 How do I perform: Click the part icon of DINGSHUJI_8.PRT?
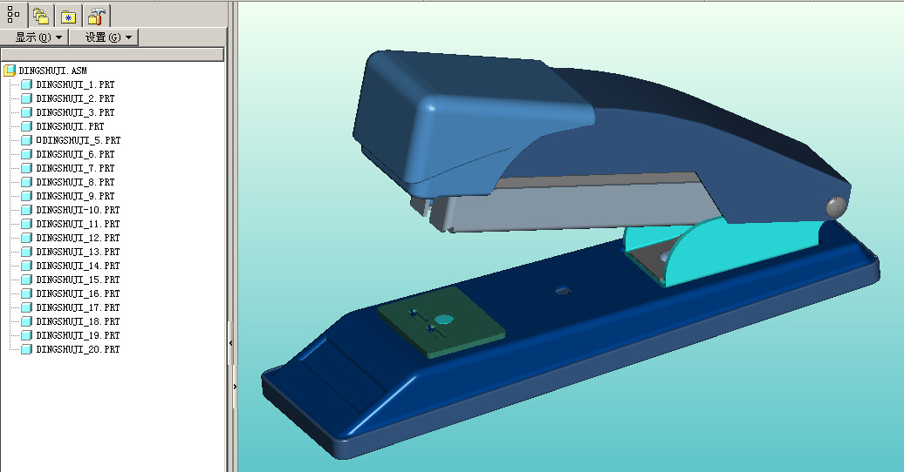pyautogui.click(x=26, y=182)
